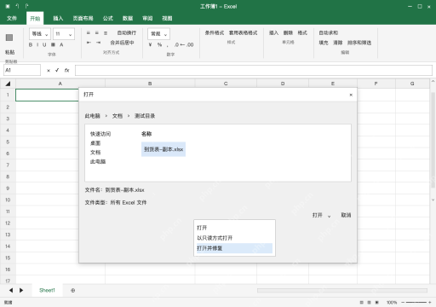Click the Name Box showing A1
Viewport: 436px width, 307px height.
[x=22, y=70]
